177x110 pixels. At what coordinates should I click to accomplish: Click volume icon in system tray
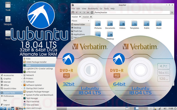coord(165,109)
